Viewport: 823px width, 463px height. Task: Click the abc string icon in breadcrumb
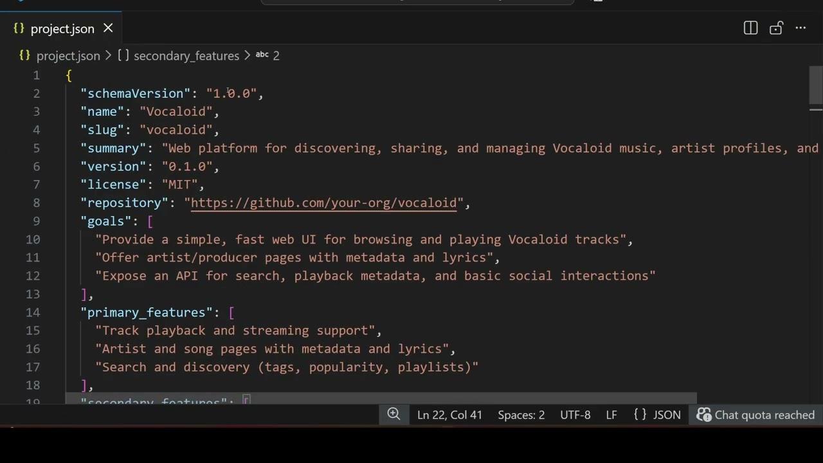[x=262, y=55]
